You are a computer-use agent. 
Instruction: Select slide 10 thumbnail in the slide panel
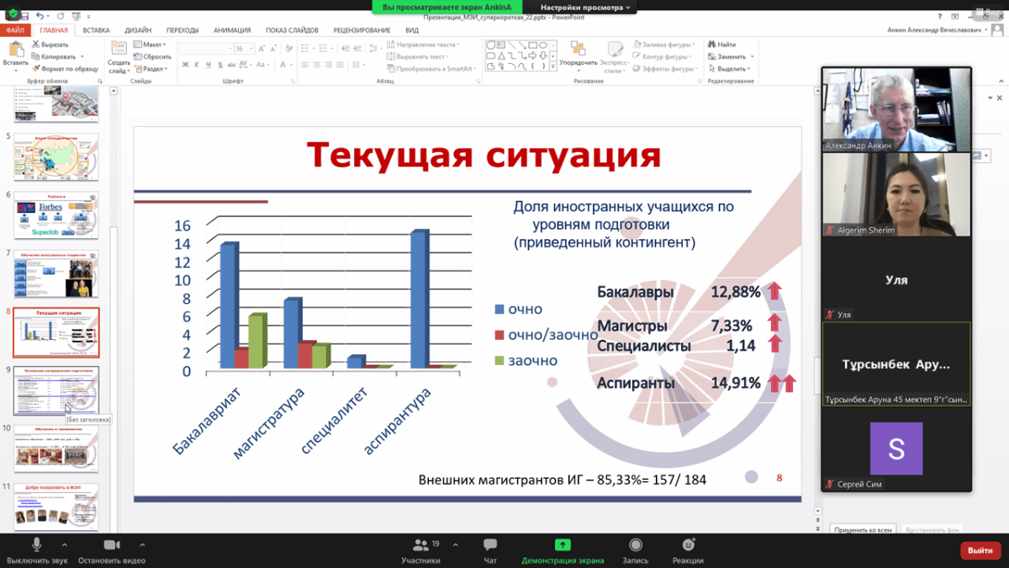click(x=55, y=449)
